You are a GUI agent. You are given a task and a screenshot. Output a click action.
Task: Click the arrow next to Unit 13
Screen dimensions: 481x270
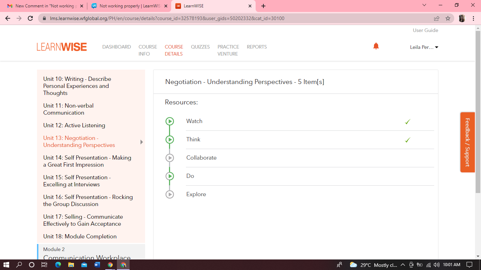tap(142, 142)
